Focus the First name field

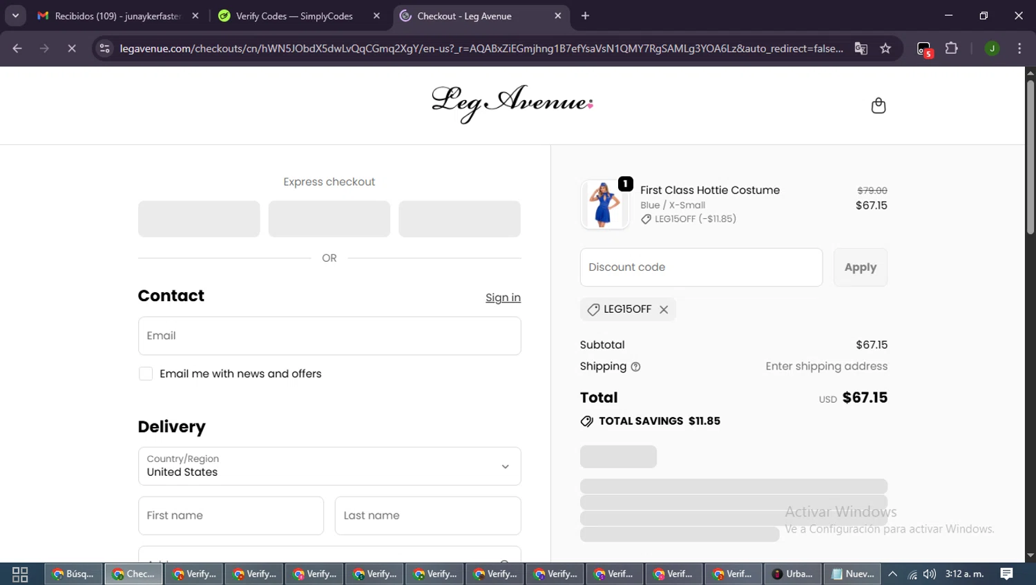[x=231, y=515]
